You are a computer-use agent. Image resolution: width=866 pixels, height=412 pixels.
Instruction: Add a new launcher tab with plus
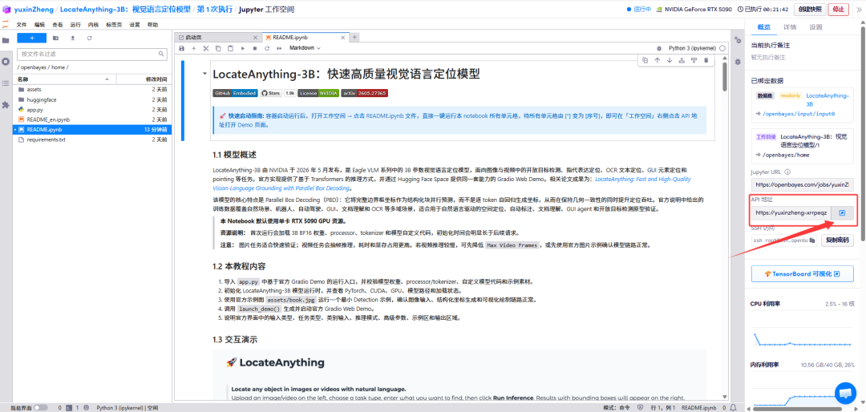(x=355, y=38)
